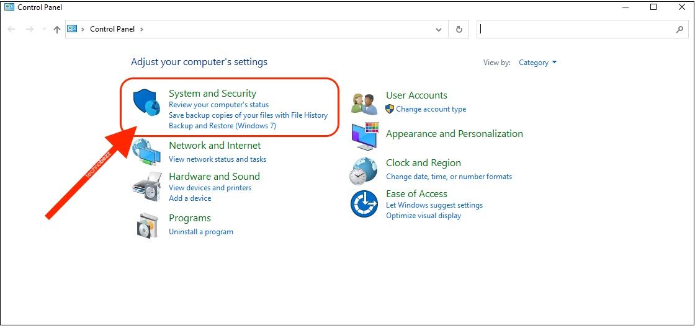The height and width of the screenshot is (326, 695).
Task: Click the address bar Control Panel icon
Action: click(x=72, y=29)
